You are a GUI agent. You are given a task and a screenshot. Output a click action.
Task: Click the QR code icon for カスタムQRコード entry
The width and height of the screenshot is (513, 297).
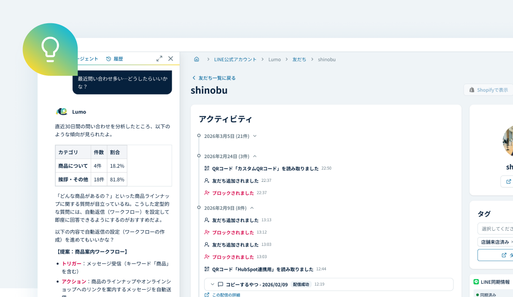coord(207,168)
